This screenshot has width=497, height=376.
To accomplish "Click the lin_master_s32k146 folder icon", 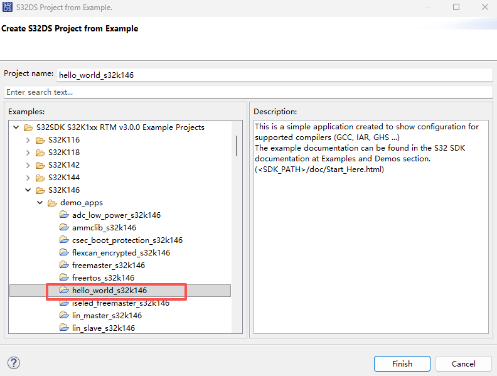I will pyautogui.click(x=65, y=315).
